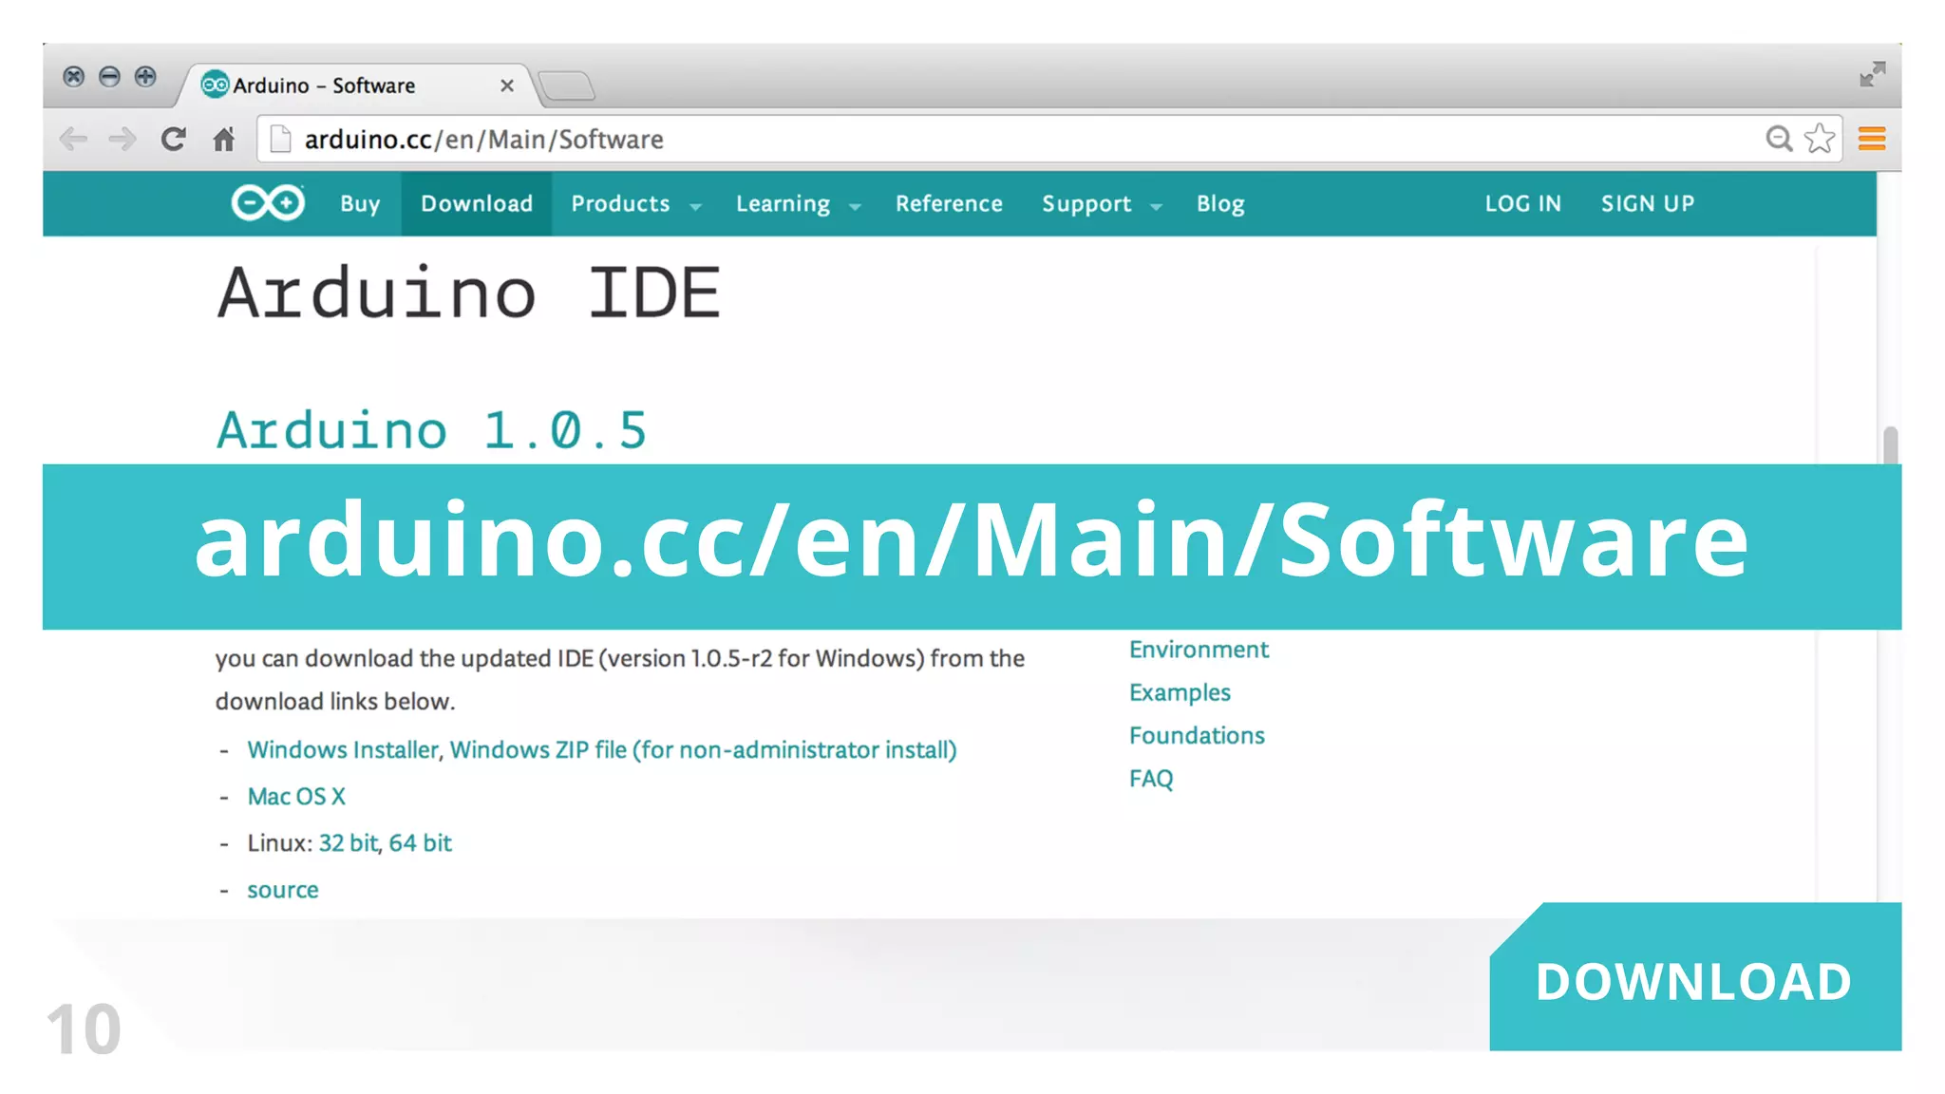
Task: Download Linux 64 bit version
Action: click(x=420, y=842)
